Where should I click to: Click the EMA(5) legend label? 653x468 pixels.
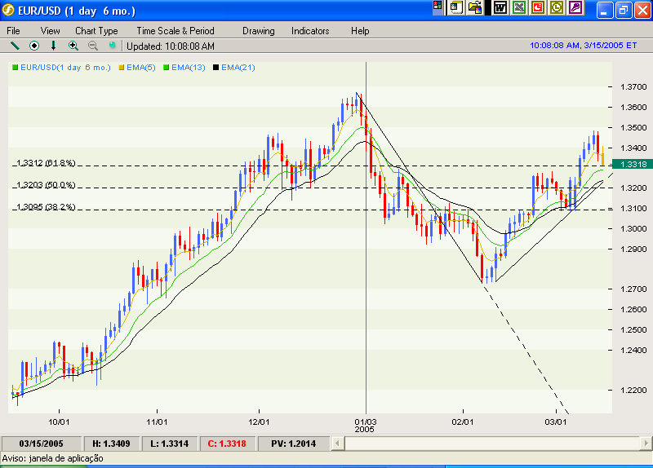(142, 68)
